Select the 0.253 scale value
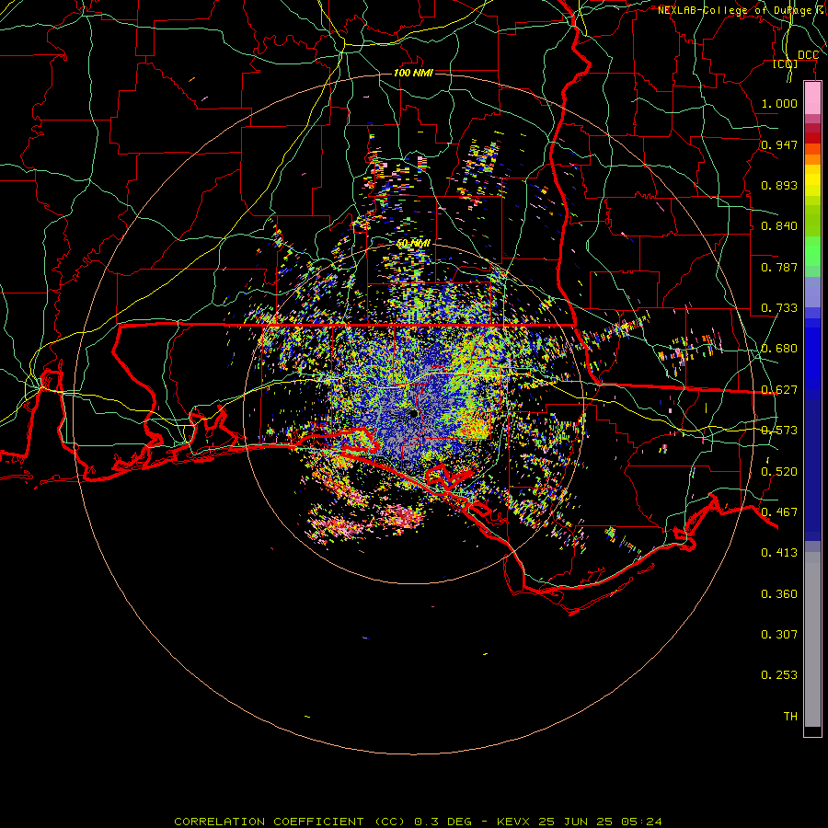This screenshot has width=828, height=828. point(779,675)
